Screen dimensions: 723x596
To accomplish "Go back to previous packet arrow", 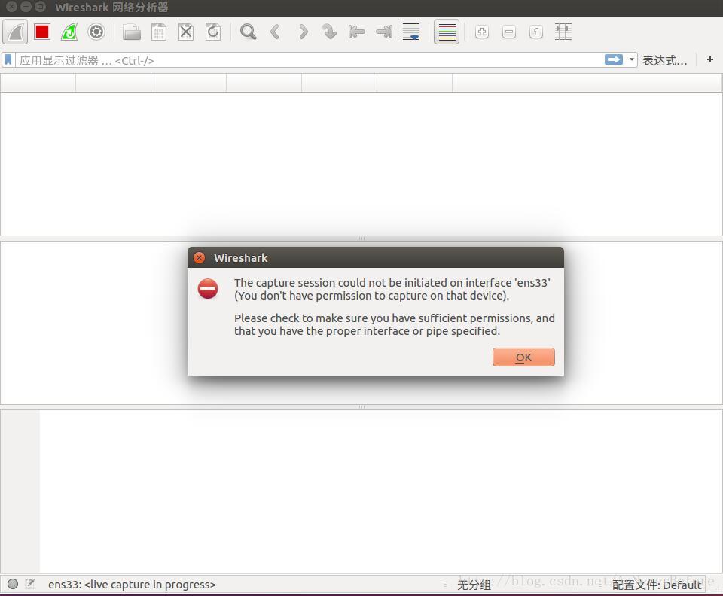I will coord(276,32).
